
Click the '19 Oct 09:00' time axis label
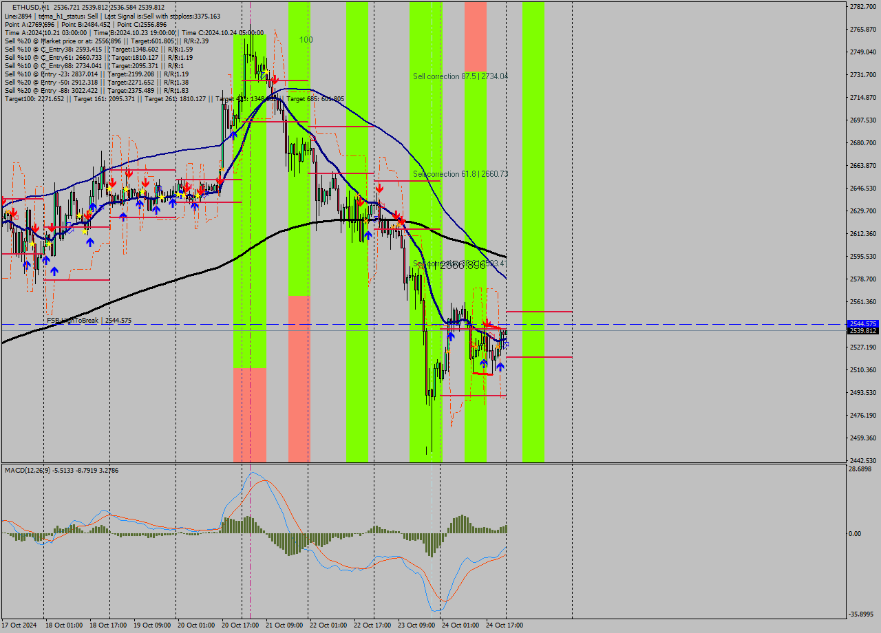tap(151, 625)
